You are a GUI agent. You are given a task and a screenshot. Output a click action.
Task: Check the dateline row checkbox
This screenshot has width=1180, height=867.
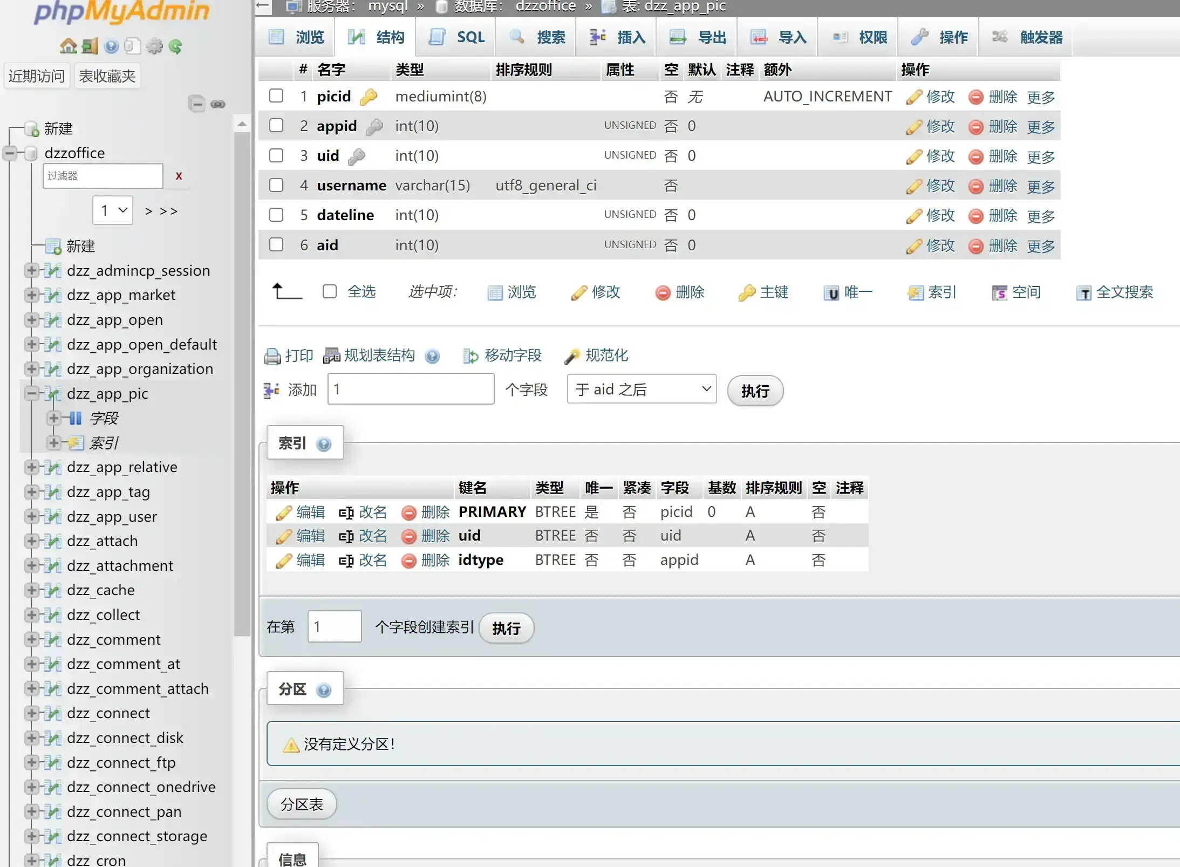tap(276, 215)
